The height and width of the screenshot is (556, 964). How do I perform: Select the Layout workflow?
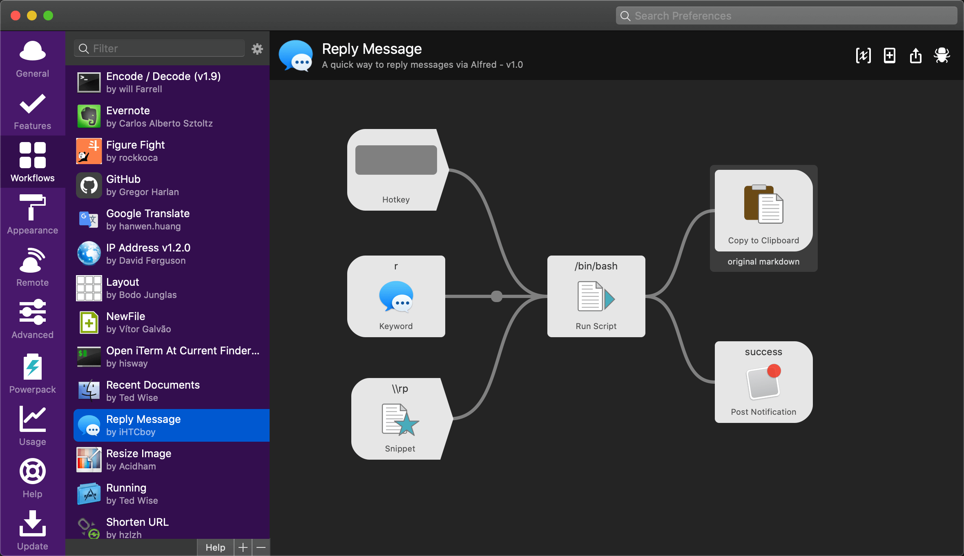tap(172, 288)
